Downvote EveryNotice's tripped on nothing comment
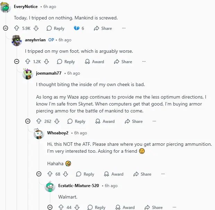This screenshot has height=210, width=215. 36,28
